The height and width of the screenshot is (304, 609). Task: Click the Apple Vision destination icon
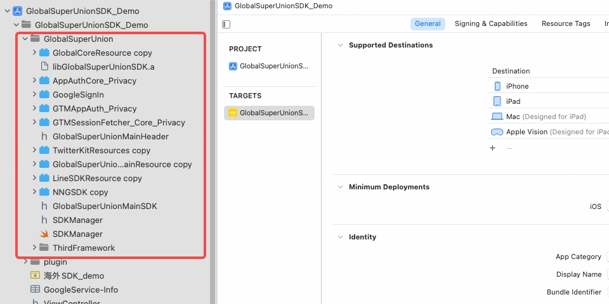click(x=497, y=132)
